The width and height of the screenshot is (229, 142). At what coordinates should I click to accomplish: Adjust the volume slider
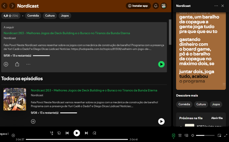pyautogui.click(x=205, y=135)
